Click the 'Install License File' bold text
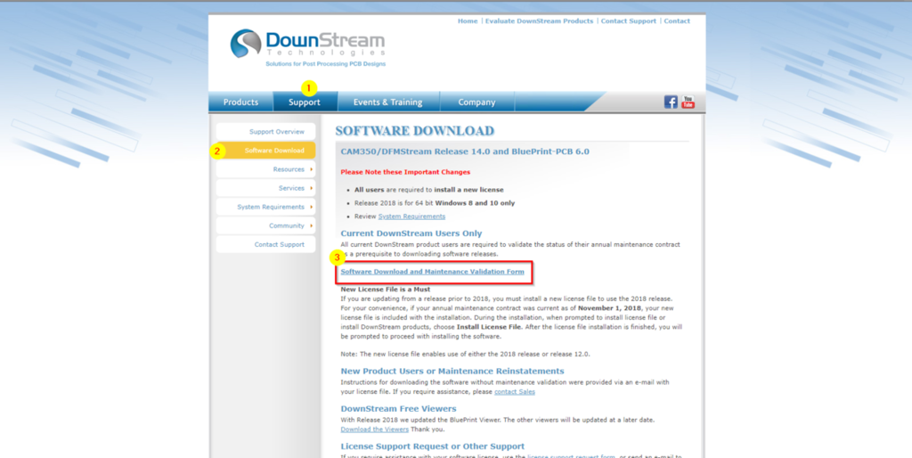Image resolution: width=912 pixels, height=458 pixels. 490,327
